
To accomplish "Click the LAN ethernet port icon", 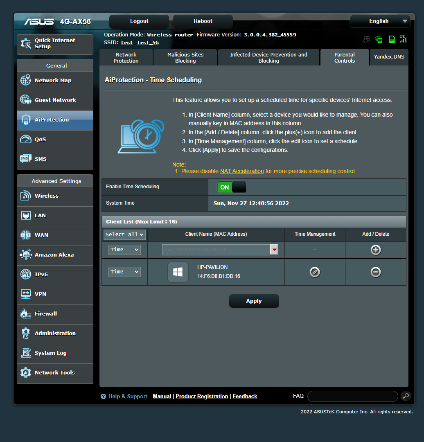I will [26, 215].
